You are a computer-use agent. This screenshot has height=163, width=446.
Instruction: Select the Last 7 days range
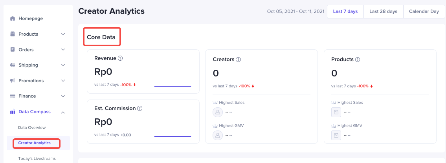tap(345, 11)
